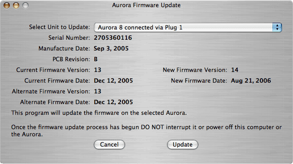Click the Alternate Firmware Version value

pos(97,91)
